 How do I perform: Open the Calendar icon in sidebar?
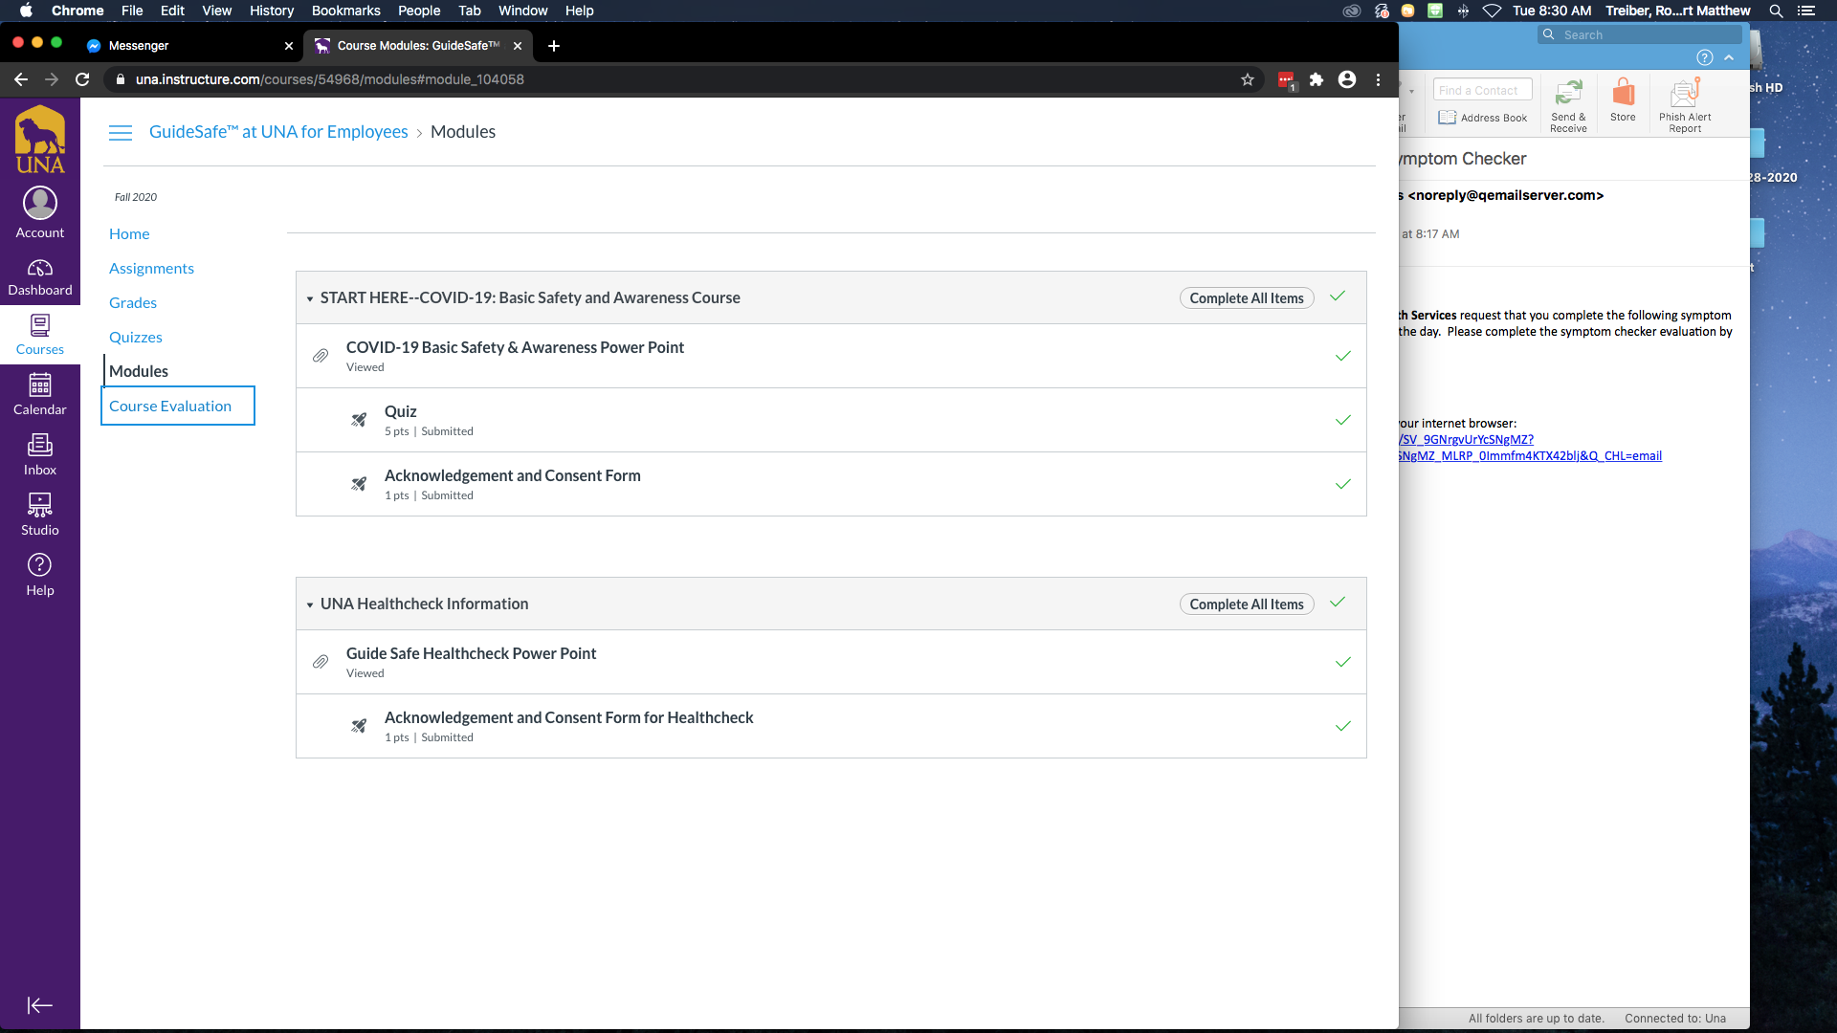(x=39, y=385)
